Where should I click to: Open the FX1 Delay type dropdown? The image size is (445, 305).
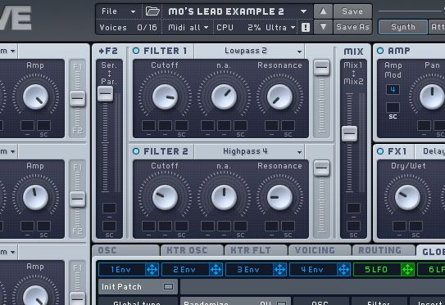click(430, 151)
